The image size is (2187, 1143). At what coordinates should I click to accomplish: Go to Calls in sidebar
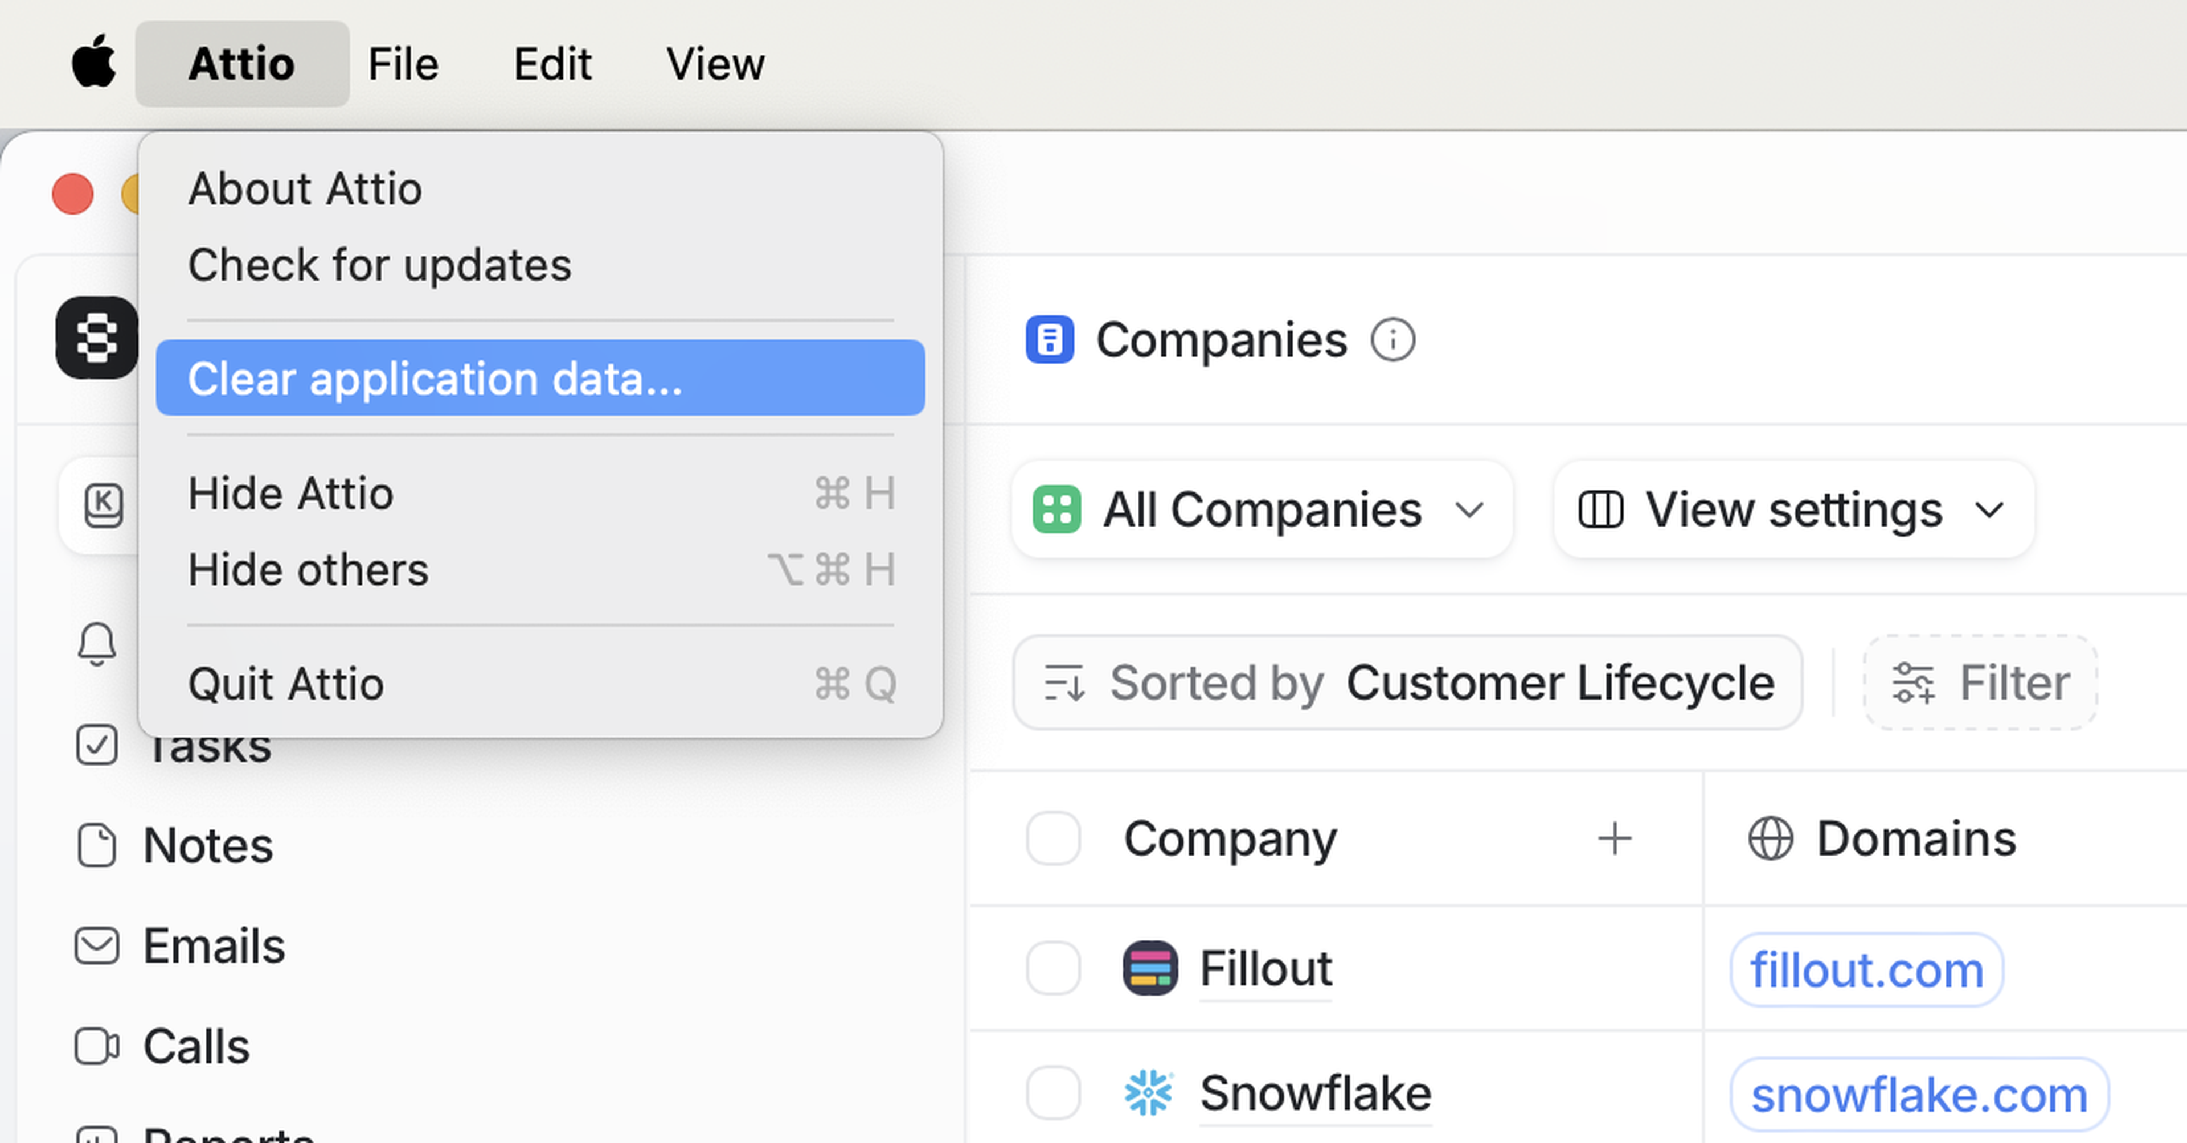(195, 1046)
